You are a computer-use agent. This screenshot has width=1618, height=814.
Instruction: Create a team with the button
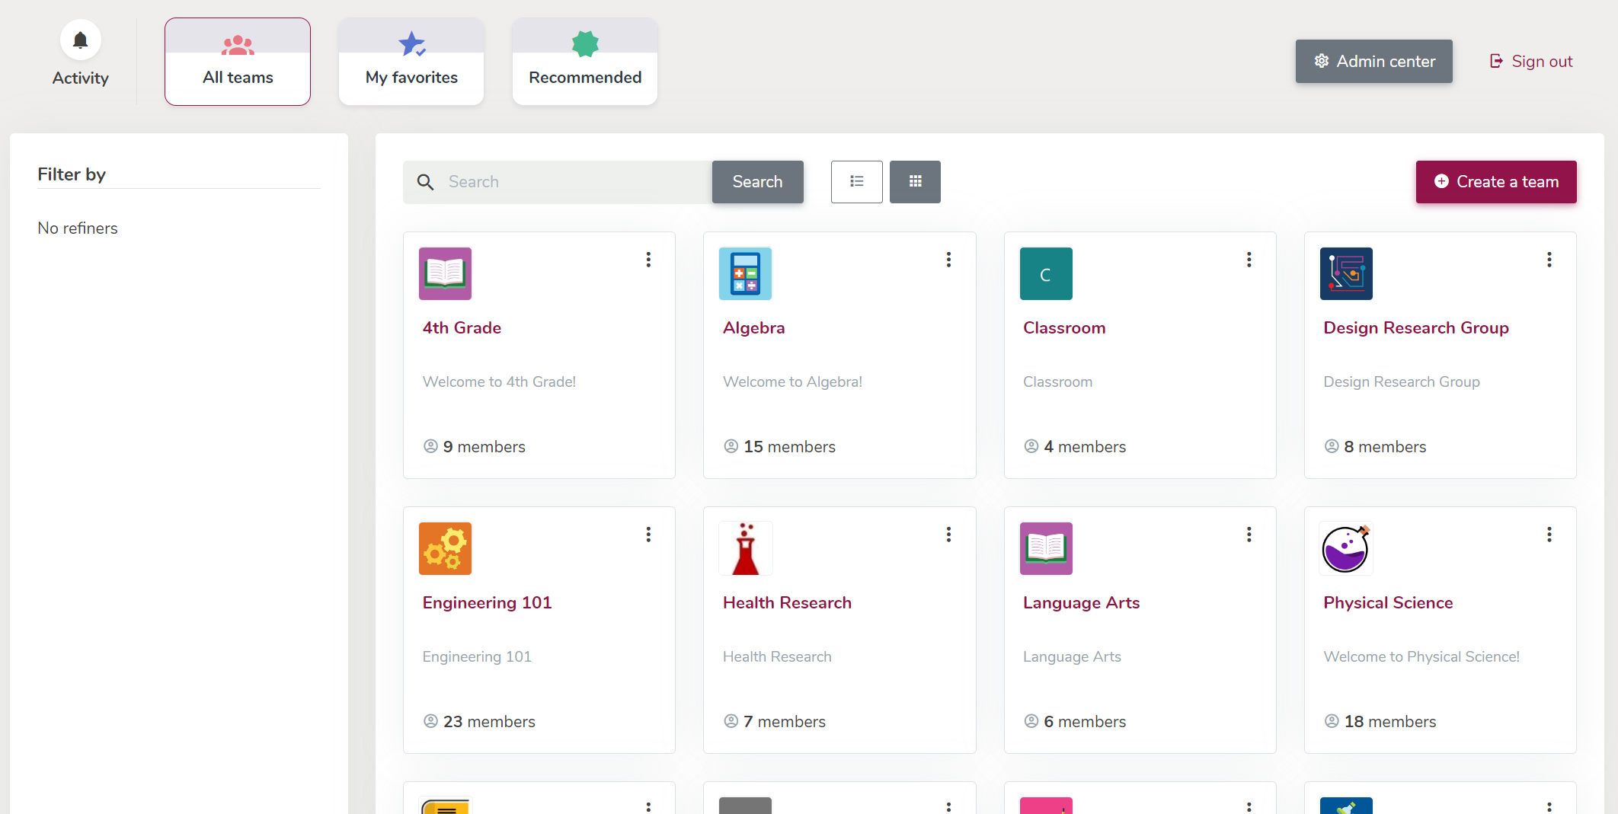(x=1496, y=182)
